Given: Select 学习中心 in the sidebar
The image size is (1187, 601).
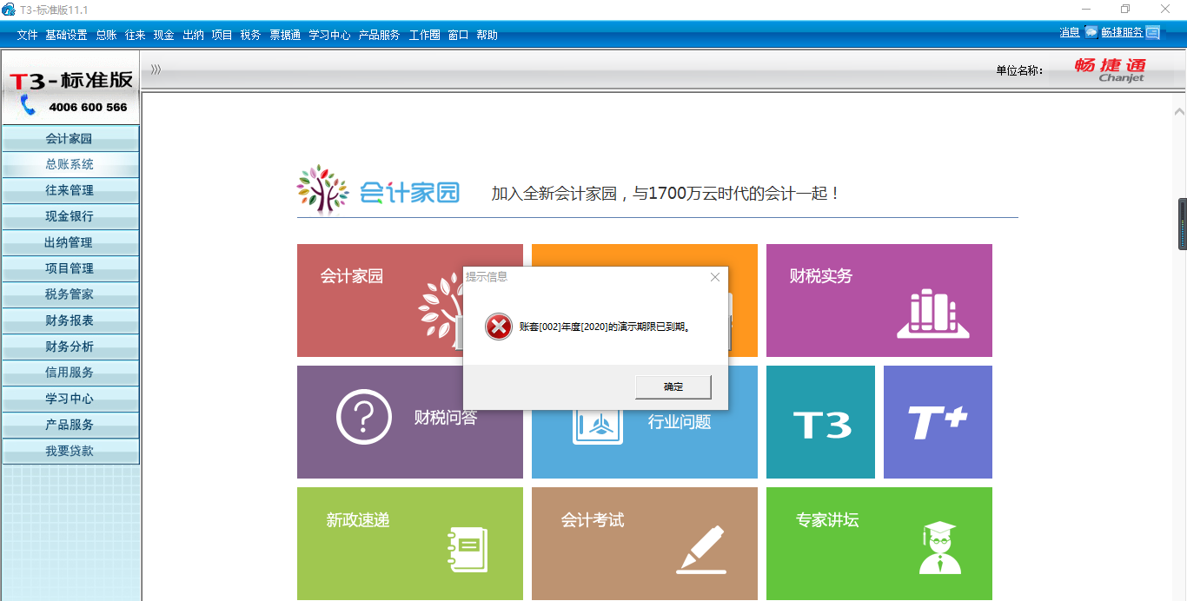Looking at the screenshot, I should 70,399.
